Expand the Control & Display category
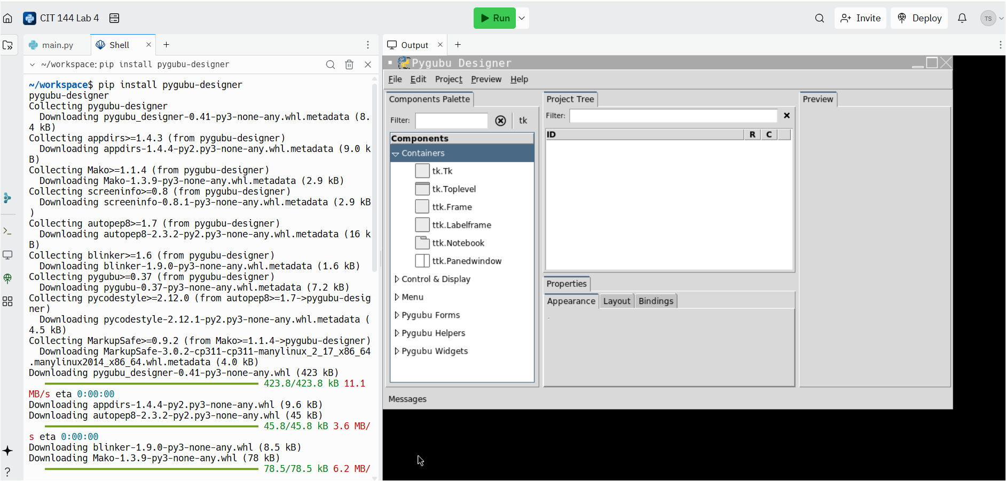Viewport: 1006px width, 481px height. coord(397,279)
